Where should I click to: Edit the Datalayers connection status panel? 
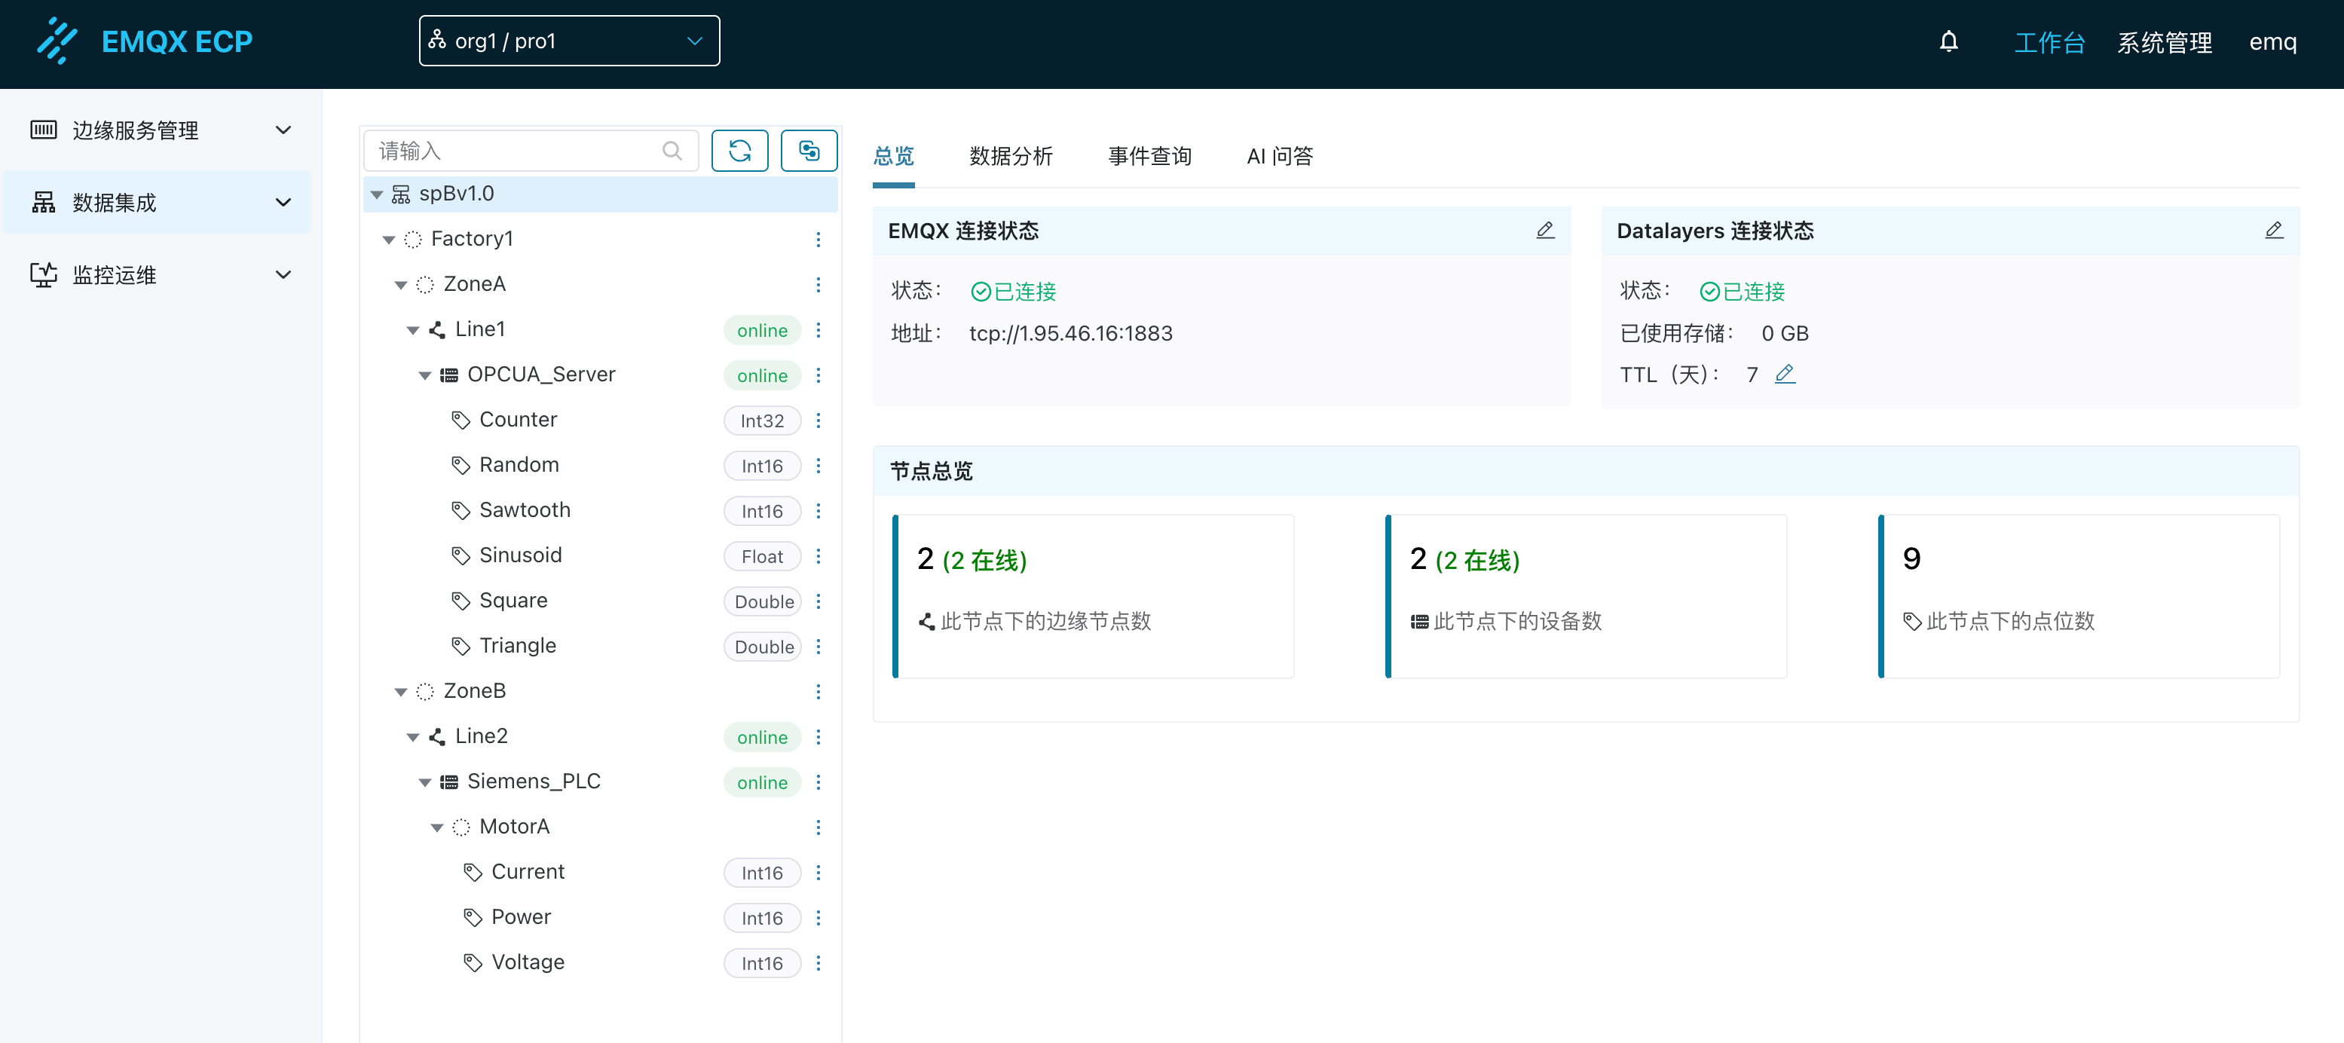[2272, 231]
